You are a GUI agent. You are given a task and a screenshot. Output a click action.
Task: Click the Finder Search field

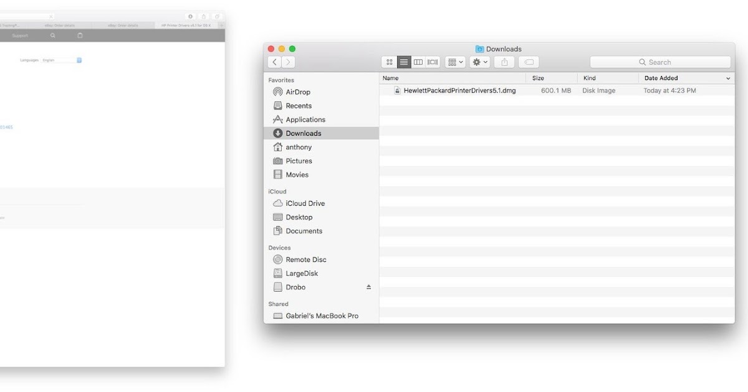click(660, 62)
